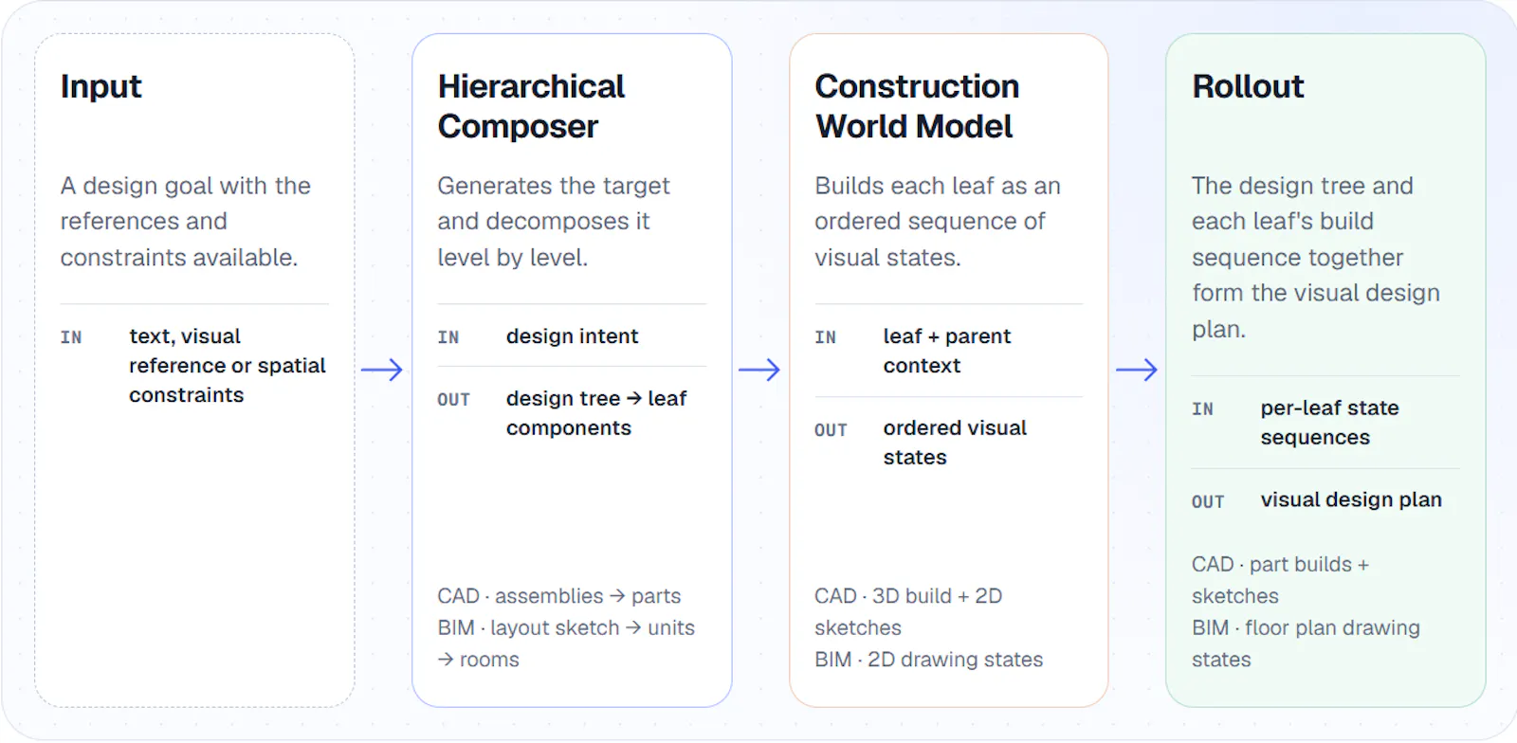Select "text, visual reference or spatial constraints"
The image size is (1517, 743).
click(x=228, y=366)
